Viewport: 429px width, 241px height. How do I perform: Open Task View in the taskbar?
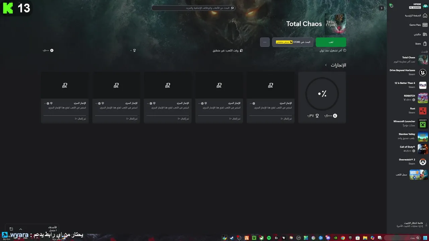tap(380, 238)
